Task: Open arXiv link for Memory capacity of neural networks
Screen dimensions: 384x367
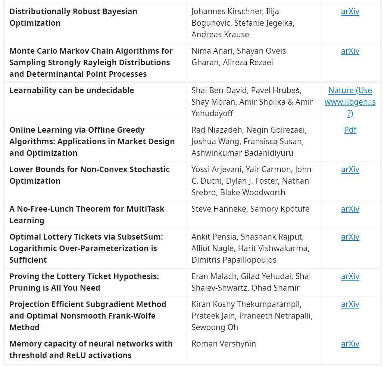Action: click(x=350, y=344)
